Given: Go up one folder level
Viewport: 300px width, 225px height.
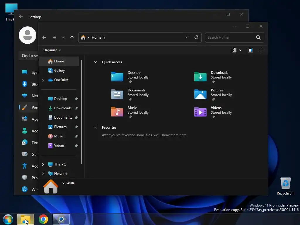Looking at the screenshot, I should click(x=72, y=37).
